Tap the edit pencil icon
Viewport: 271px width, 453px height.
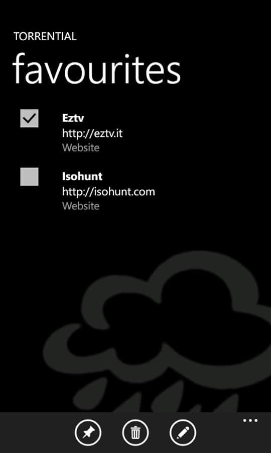(x=183, y=433)
